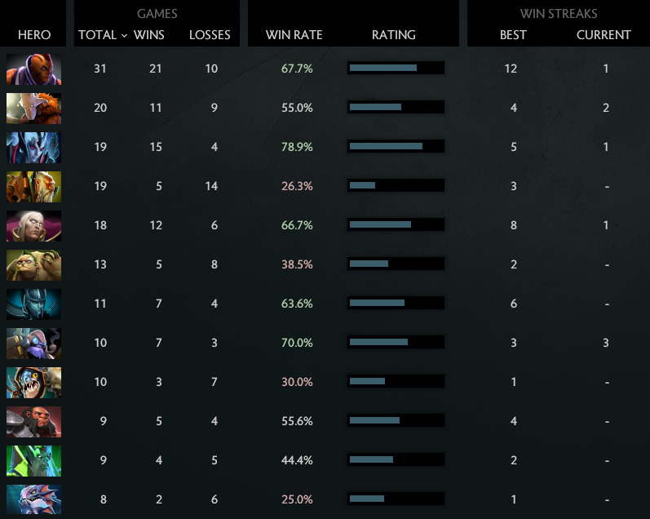Image resolution: width=650 pixels, height=519 pixels.
Task: Click the Sniper hero portrait
Action: pos(33,343)
